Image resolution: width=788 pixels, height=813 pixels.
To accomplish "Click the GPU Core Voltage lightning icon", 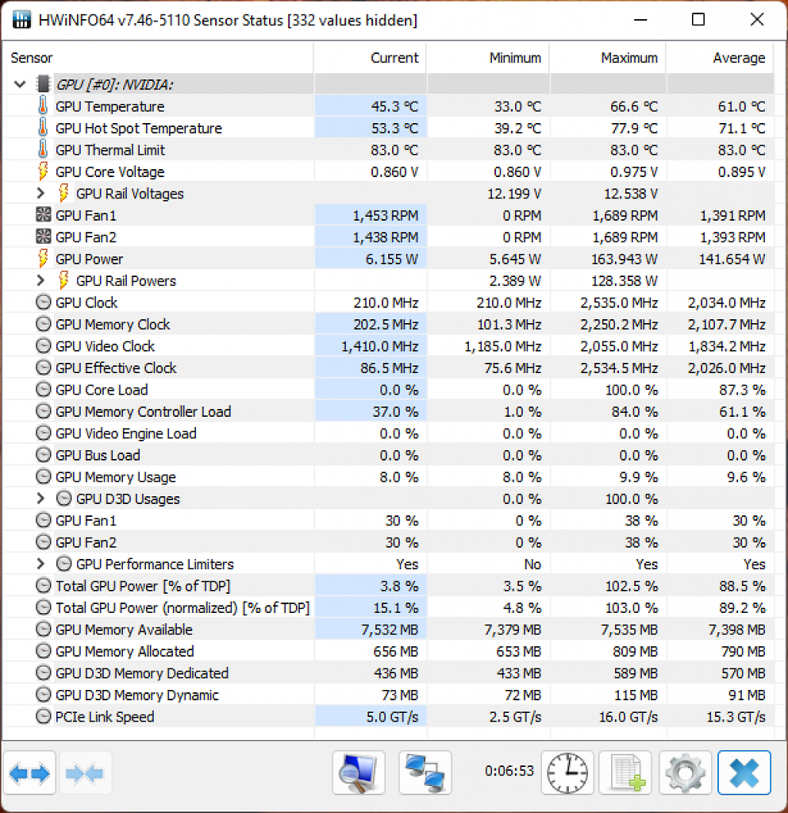I will pyautogui.click(x=43, y=171).
